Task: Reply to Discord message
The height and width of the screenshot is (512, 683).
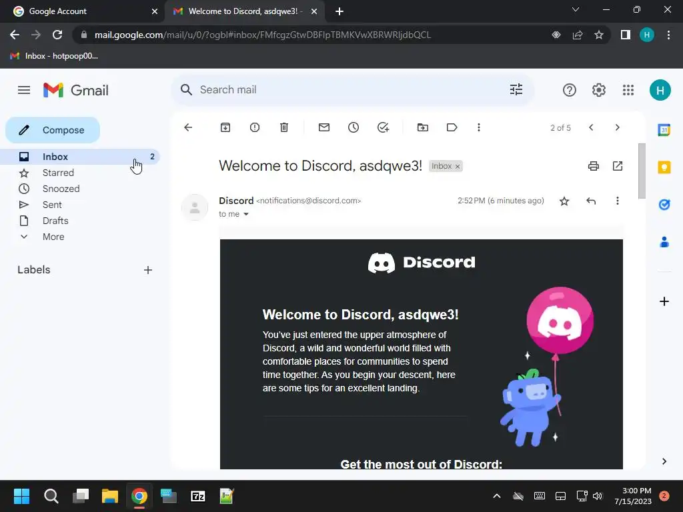Action: pos(591,201)
